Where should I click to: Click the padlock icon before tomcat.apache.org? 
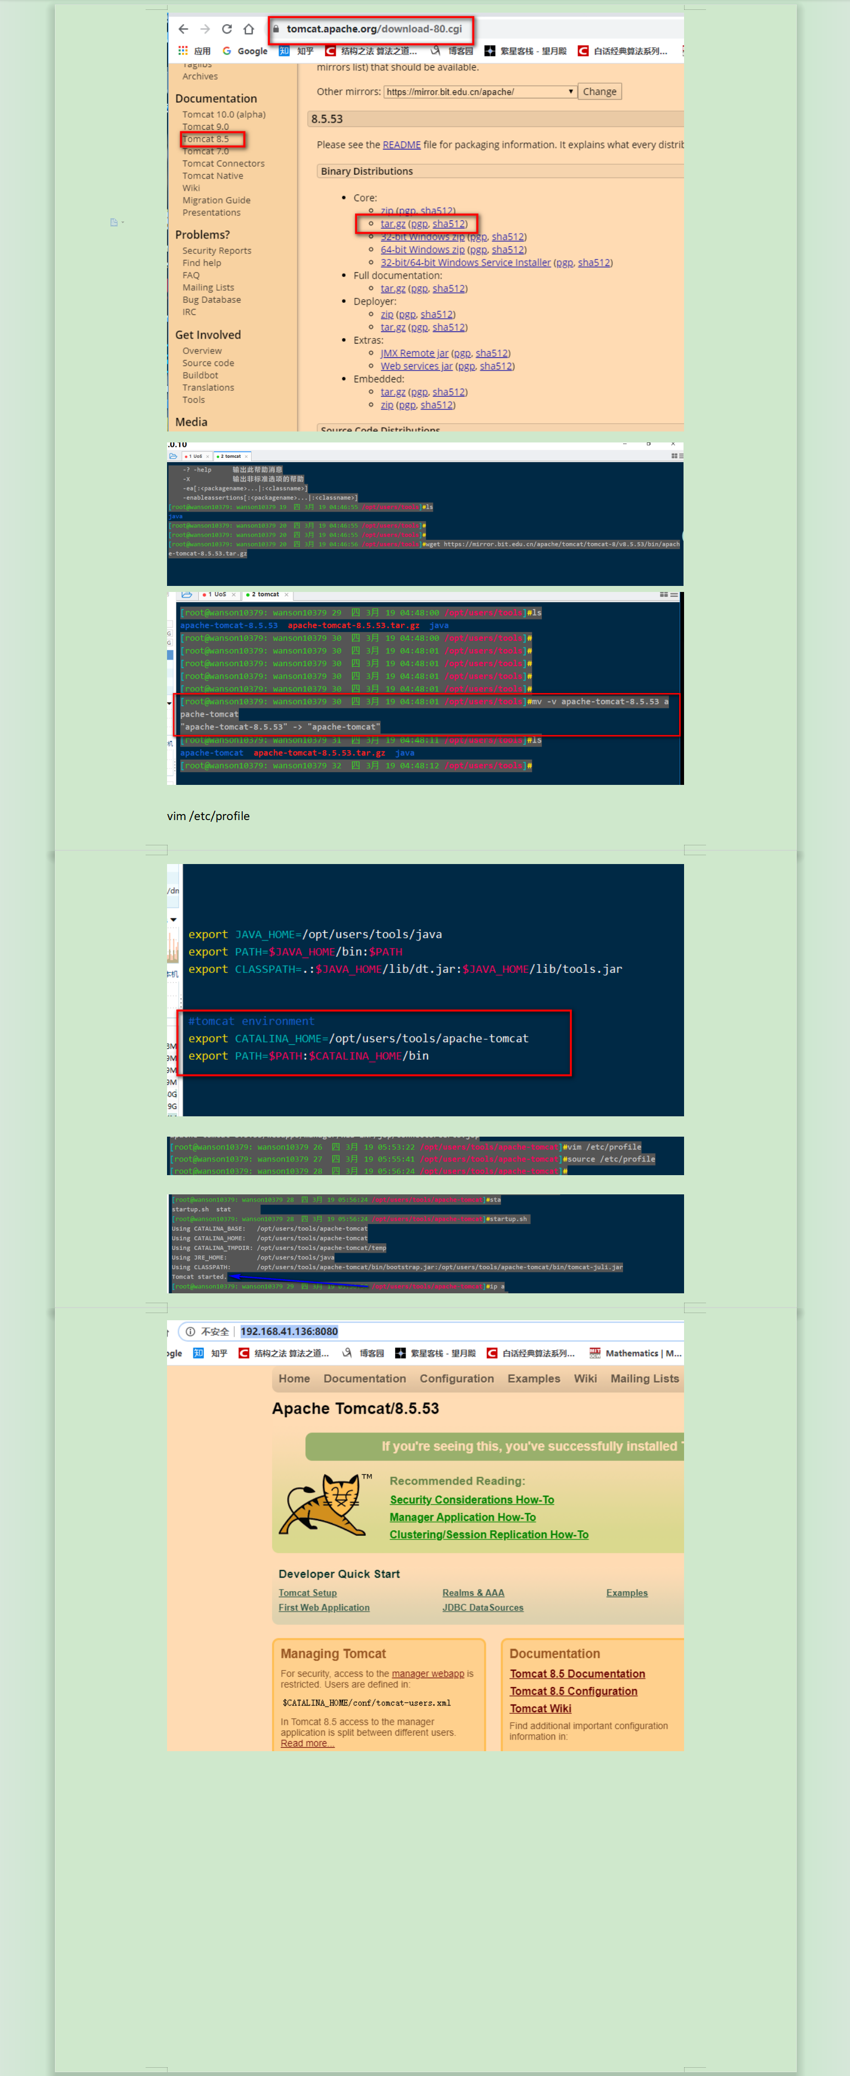coord(275,29)
